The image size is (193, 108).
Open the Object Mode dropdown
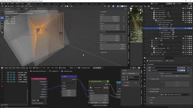pos(10,6)
